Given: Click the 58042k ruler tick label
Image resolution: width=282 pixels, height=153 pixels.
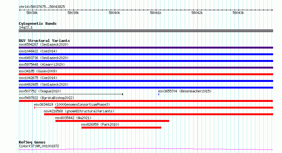Looking at the screenshot, I should [x=197, y=13].
